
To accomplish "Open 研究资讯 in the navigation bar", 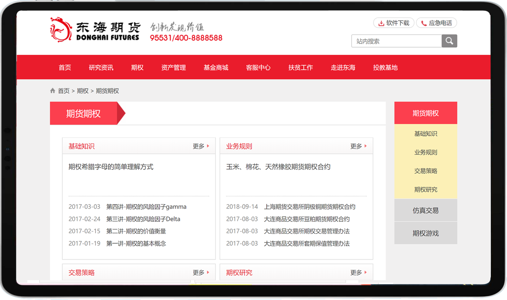I will click(x=101, y=68).
